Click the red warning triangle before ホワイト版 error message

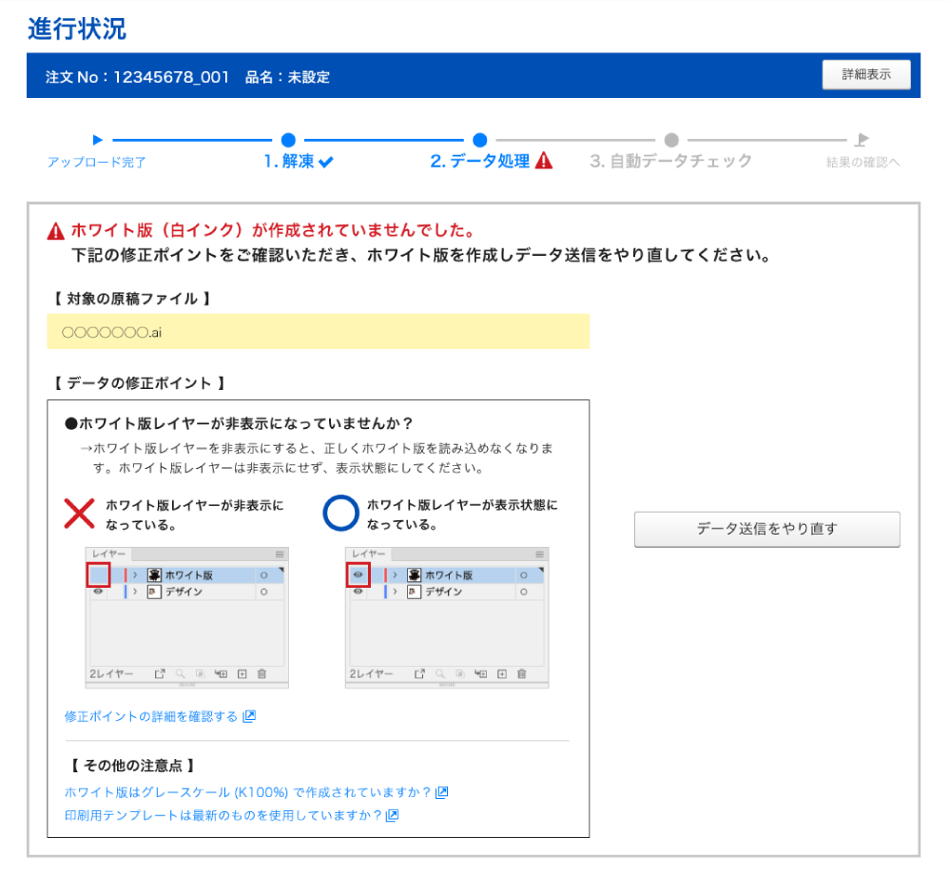click(56, 231)
